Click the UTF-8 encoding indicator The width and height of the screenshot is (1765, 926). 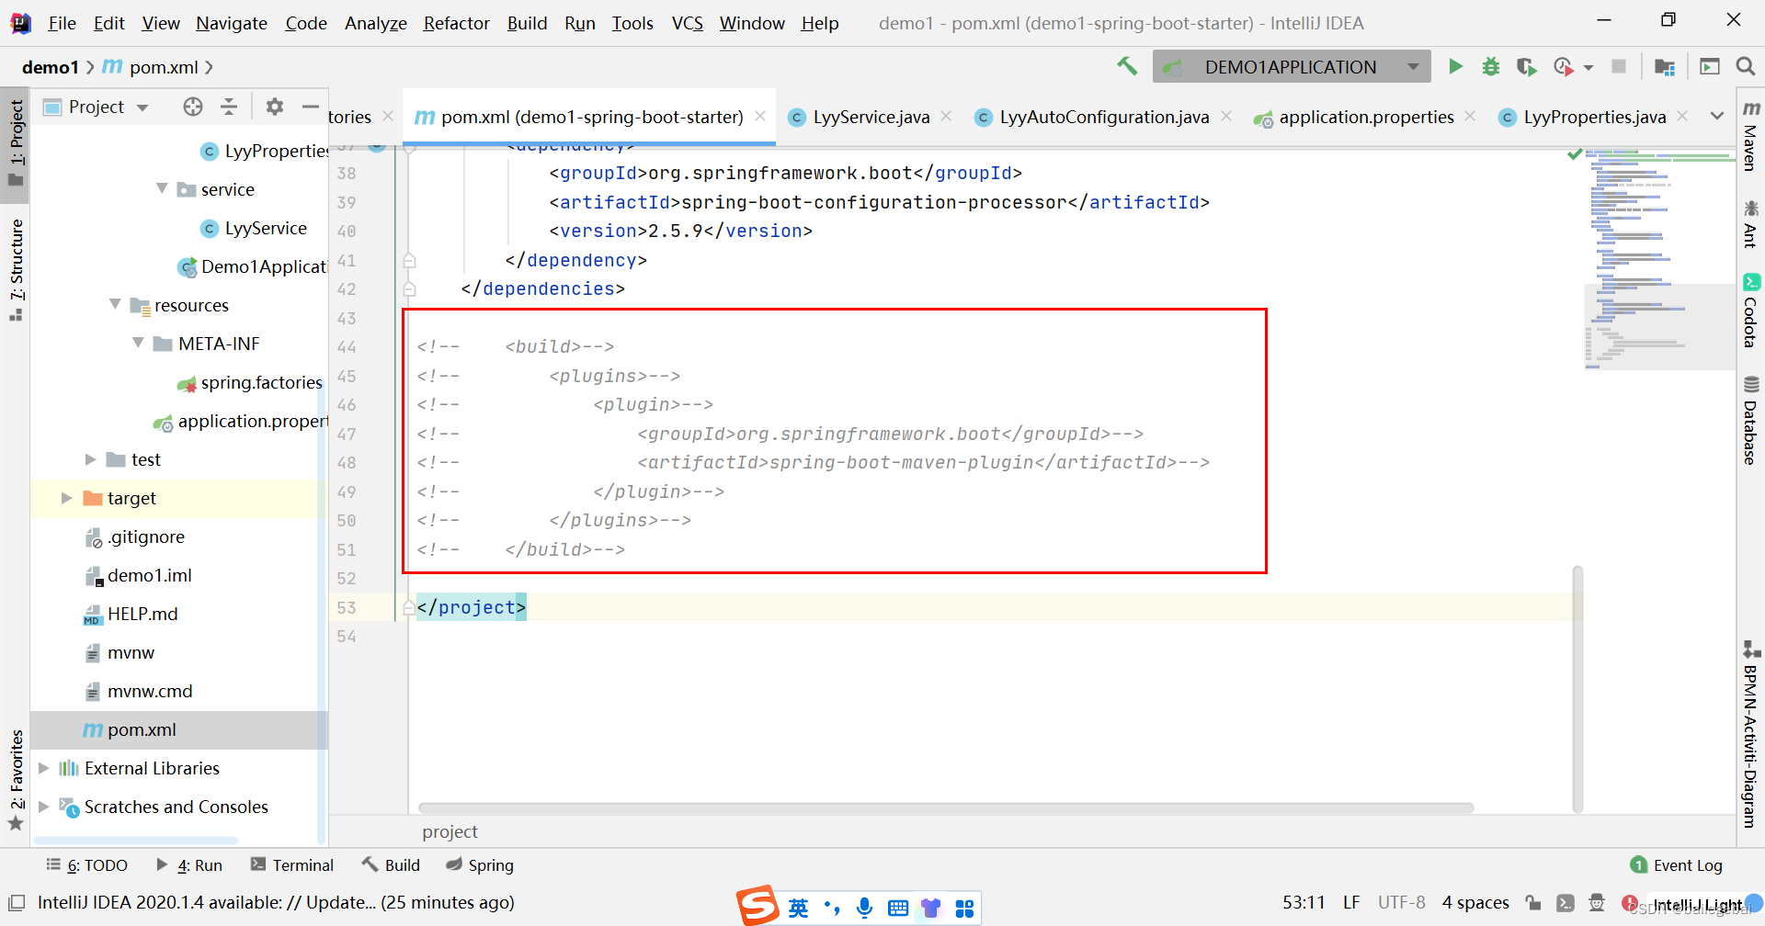pyautogui.click(x=1401, y=902)
